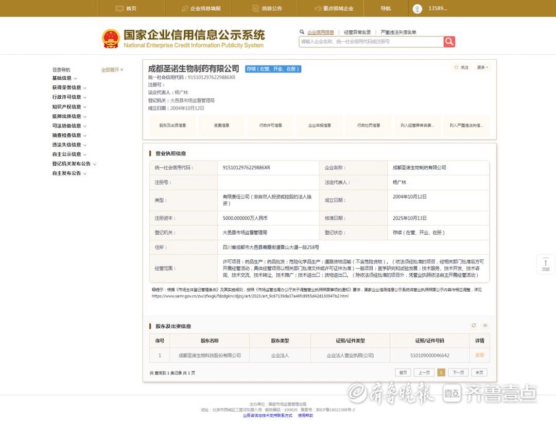Expand 司法协助信息 in directory navigation
Screen dimensions: 556x424
coord(69,126)
